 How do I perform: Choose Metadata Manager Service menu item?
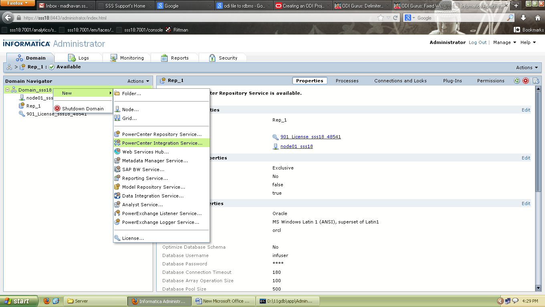click(x=161, y=161)
